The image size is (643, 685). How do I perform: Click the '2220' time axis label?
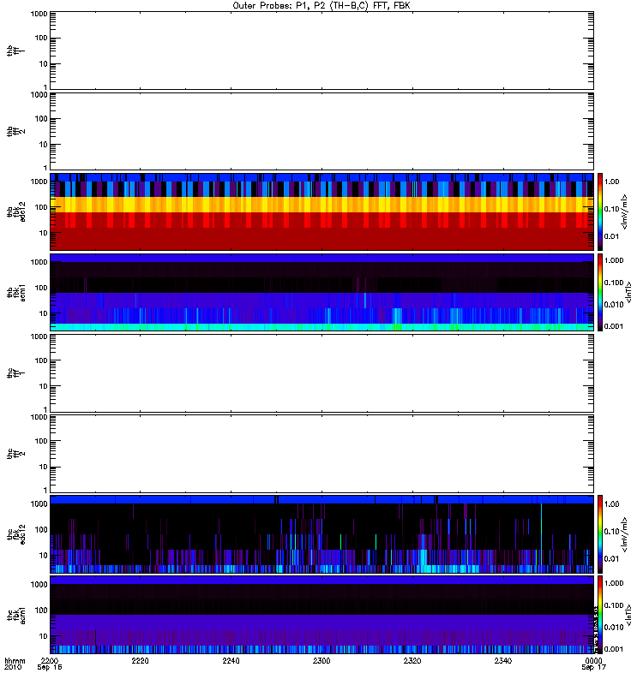point(140,660)
